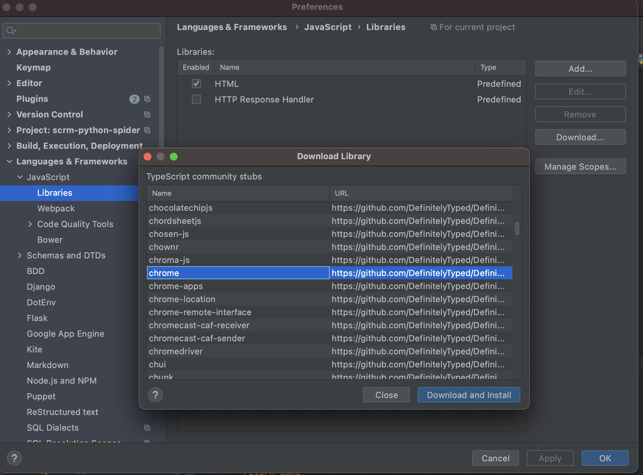Screen dimensions: 643x475
Task: Click the URL column header in stubs table
Action: [x=421, y=193]
